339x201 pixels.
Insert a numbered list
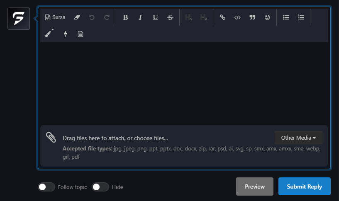tap(301, 17)
